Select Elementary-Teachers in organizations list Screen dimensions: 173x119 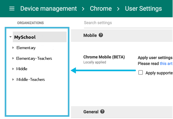[x=34, y=58]
